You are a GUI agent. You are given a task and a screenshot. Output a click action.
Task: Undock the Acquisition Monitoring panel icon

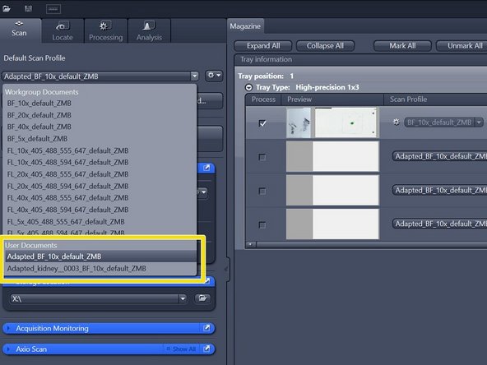(x=206, y=328)
